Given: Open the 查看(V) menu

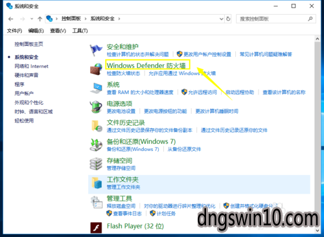Looking at the screenshot, I should point(58,31).
